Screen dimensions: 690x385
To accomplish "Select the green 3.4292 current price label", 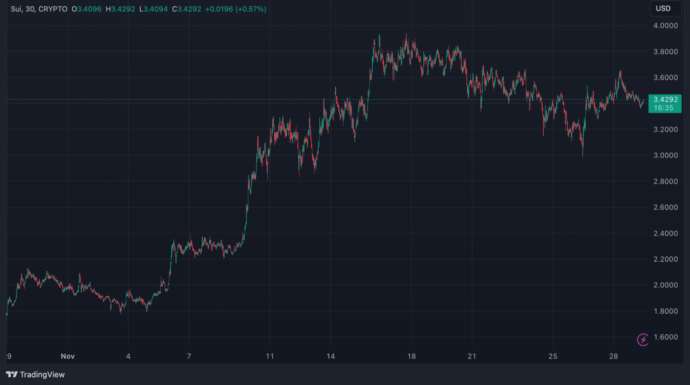I will [x=665, y=99].
